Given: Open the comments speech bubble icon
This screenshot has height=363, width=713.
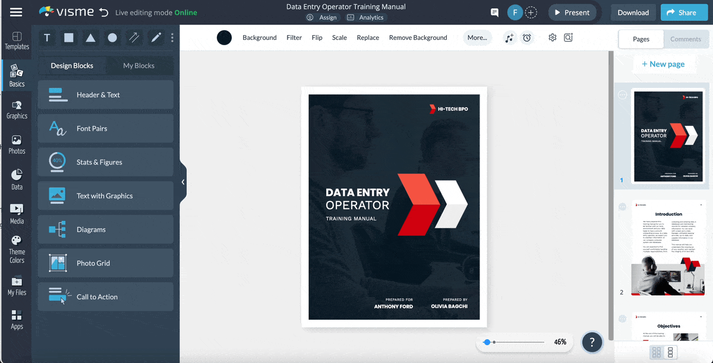Looking at the screenshot, I should click(494, 12).
